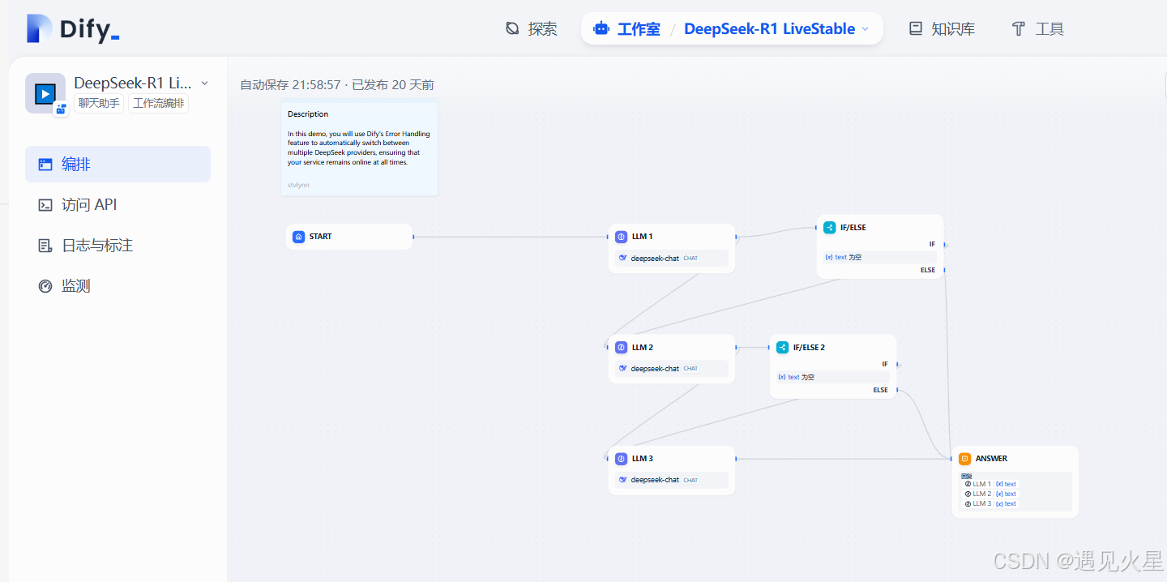This screenshot has height=582, width=1167.
Task: Click deepseek-chat model in LLM 2
Action: (x=672, y=369)
